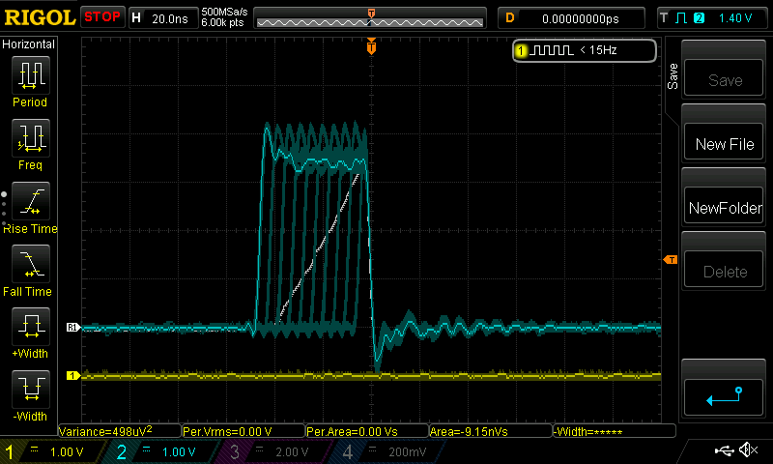
Task: Select the Rise Time measurement icon
Action: click(31, 201)
